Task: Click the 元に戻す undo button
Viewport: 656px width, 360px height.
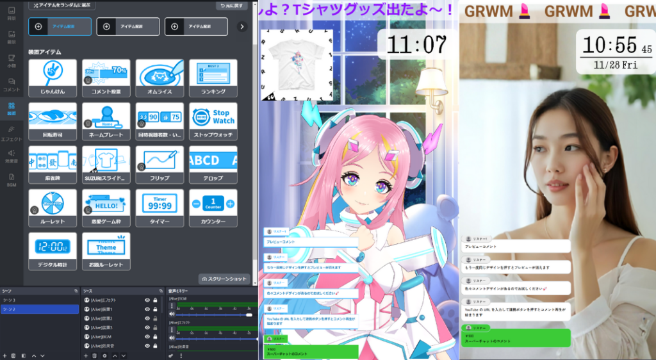Action: click(233, 5)
